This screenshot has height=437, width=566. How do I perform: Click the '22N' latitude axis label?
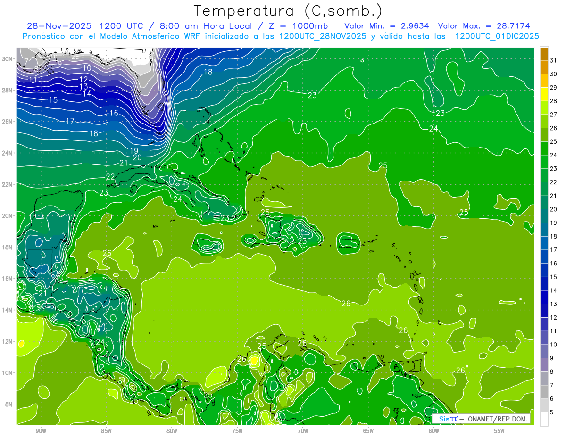8,184
